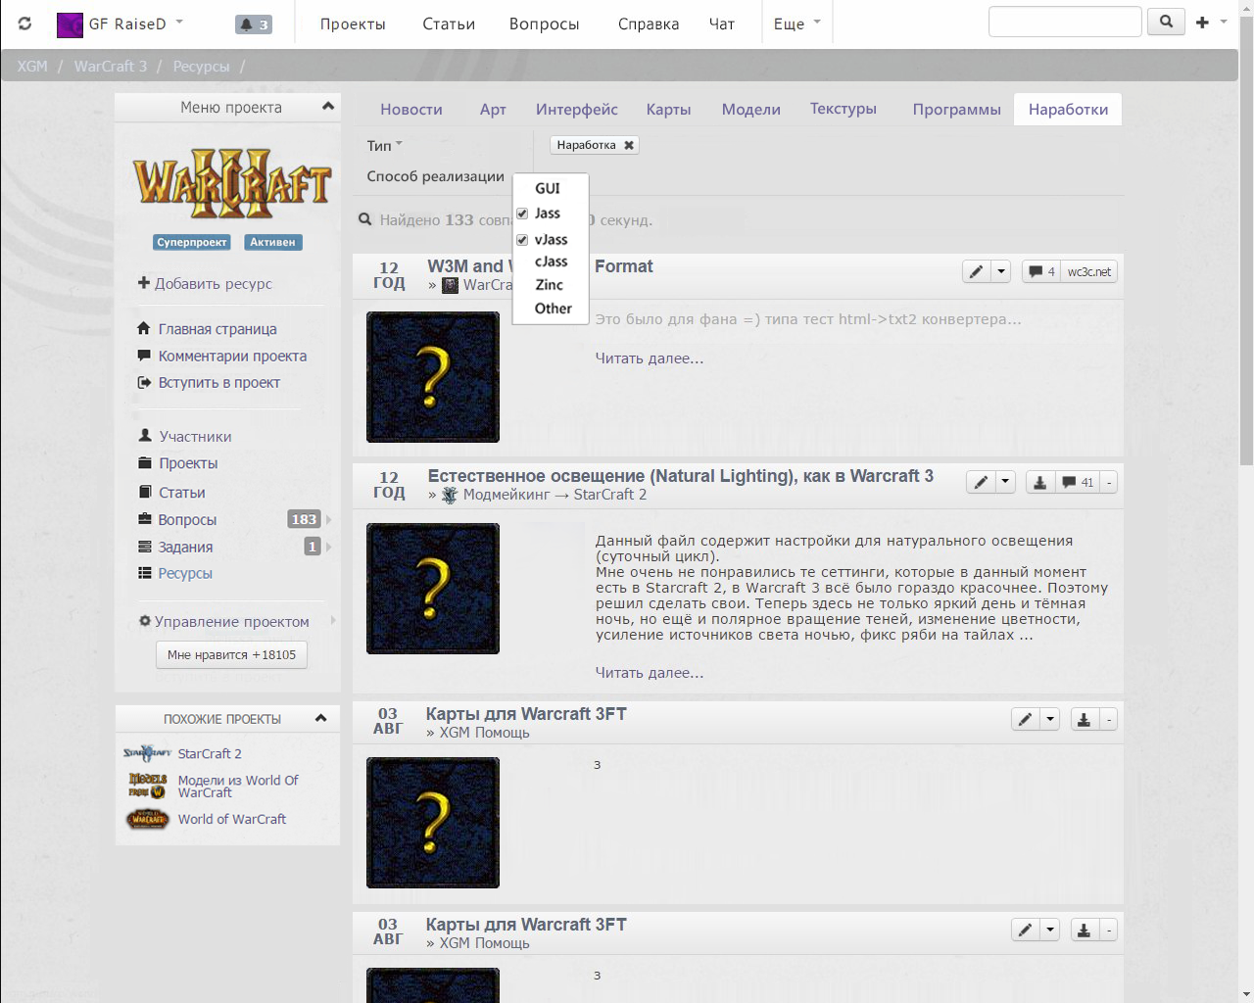The width and height of the screenshot is (1254, 1003).
Task: Collapse the Похожие проекты panel
Action: click(x=320, y=718)
